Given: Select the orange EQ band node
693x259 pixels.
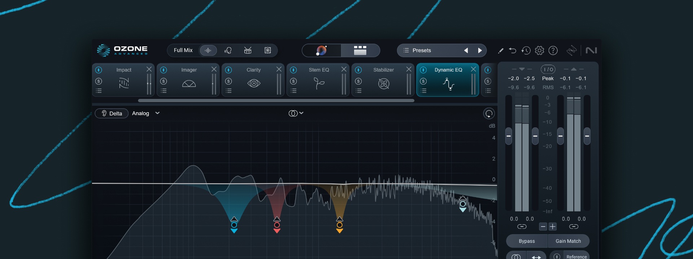Looking at the screenshot, I should click(339, 225).
